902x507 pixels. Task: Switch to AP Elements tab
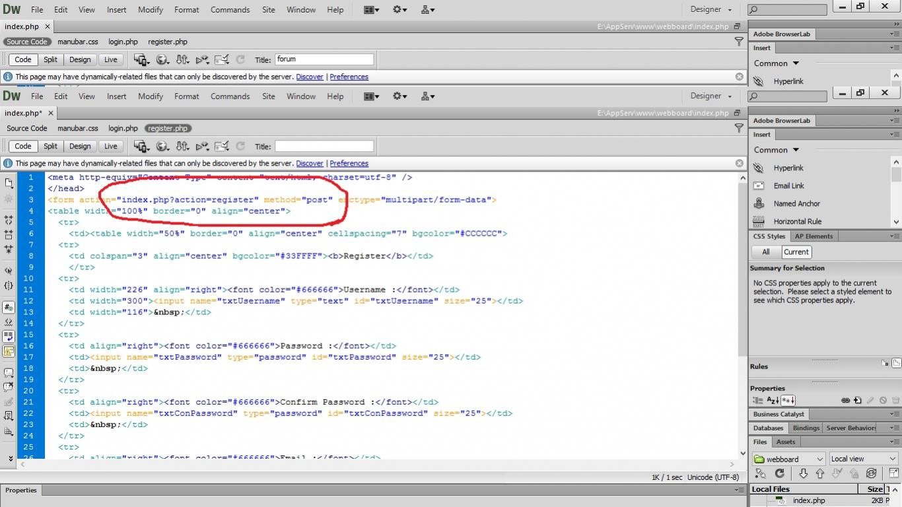(814, 236)
